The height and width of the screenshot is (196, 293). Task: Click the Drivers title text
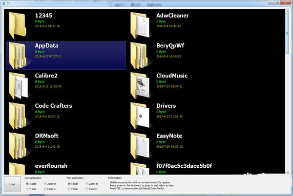coord(166,106)
